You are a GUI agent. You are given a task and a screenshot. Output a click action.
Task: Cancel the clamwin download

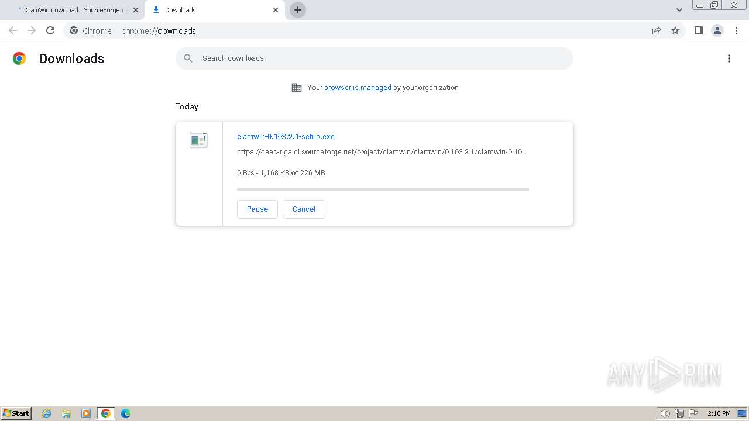tap(304, 209)
